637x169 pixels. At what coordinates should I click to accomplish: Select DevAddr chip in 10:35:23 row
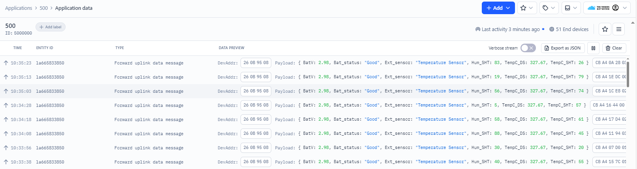click(256, 63)
